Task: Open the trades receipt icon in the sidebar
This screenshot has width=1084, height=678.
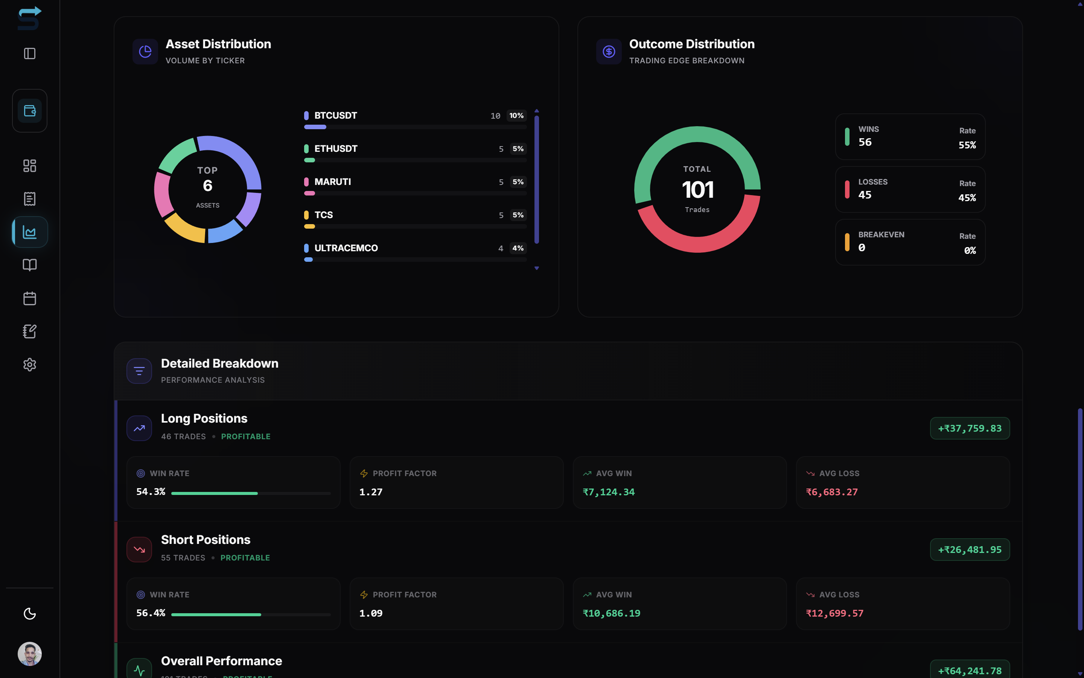Action: pyautogui.click(x=30, y=199)
